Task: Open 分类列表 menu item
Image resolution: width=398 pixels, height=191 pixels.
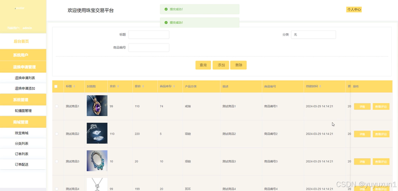Action: point(23,143)
